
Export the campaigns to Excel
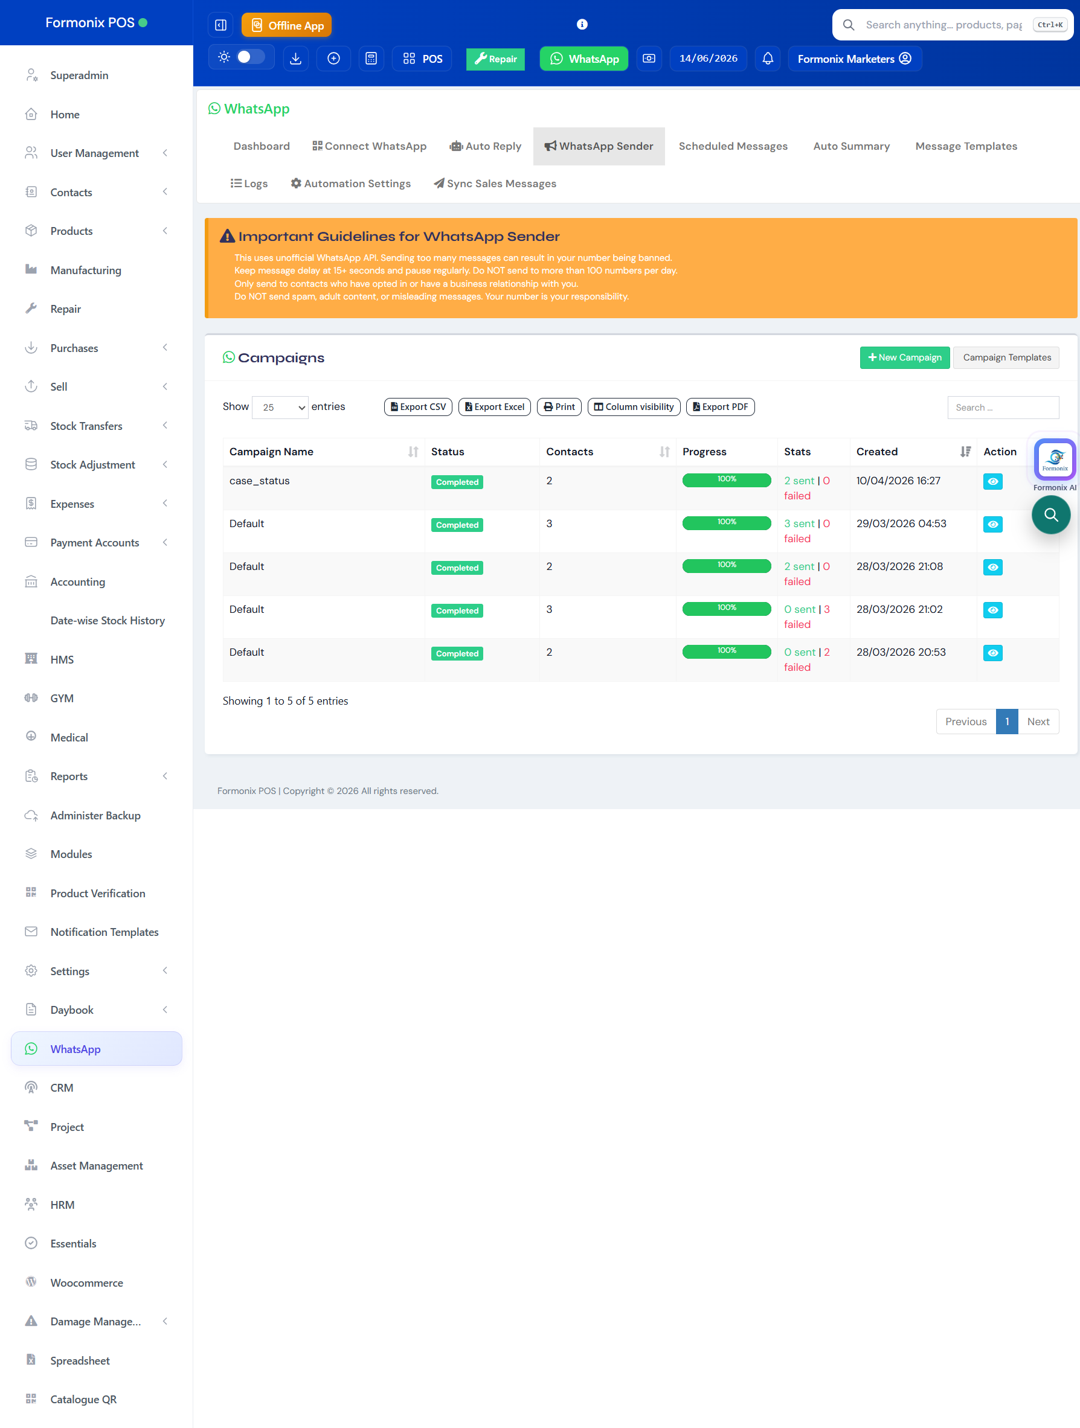pos(494,407)
